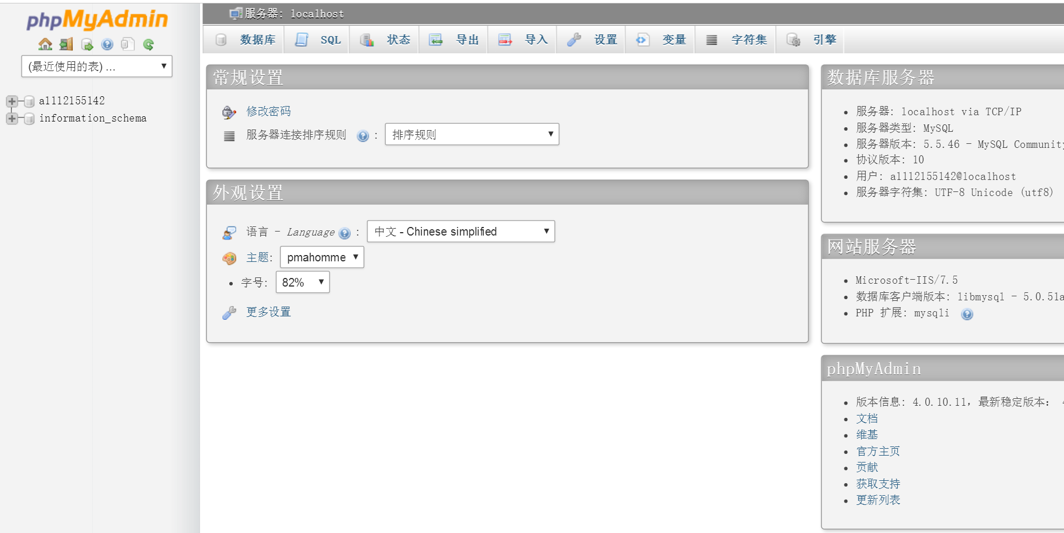Open the theme dropdown pmahomme
Viewport: 1064px width, 533px height.
[x=322, y=257]
